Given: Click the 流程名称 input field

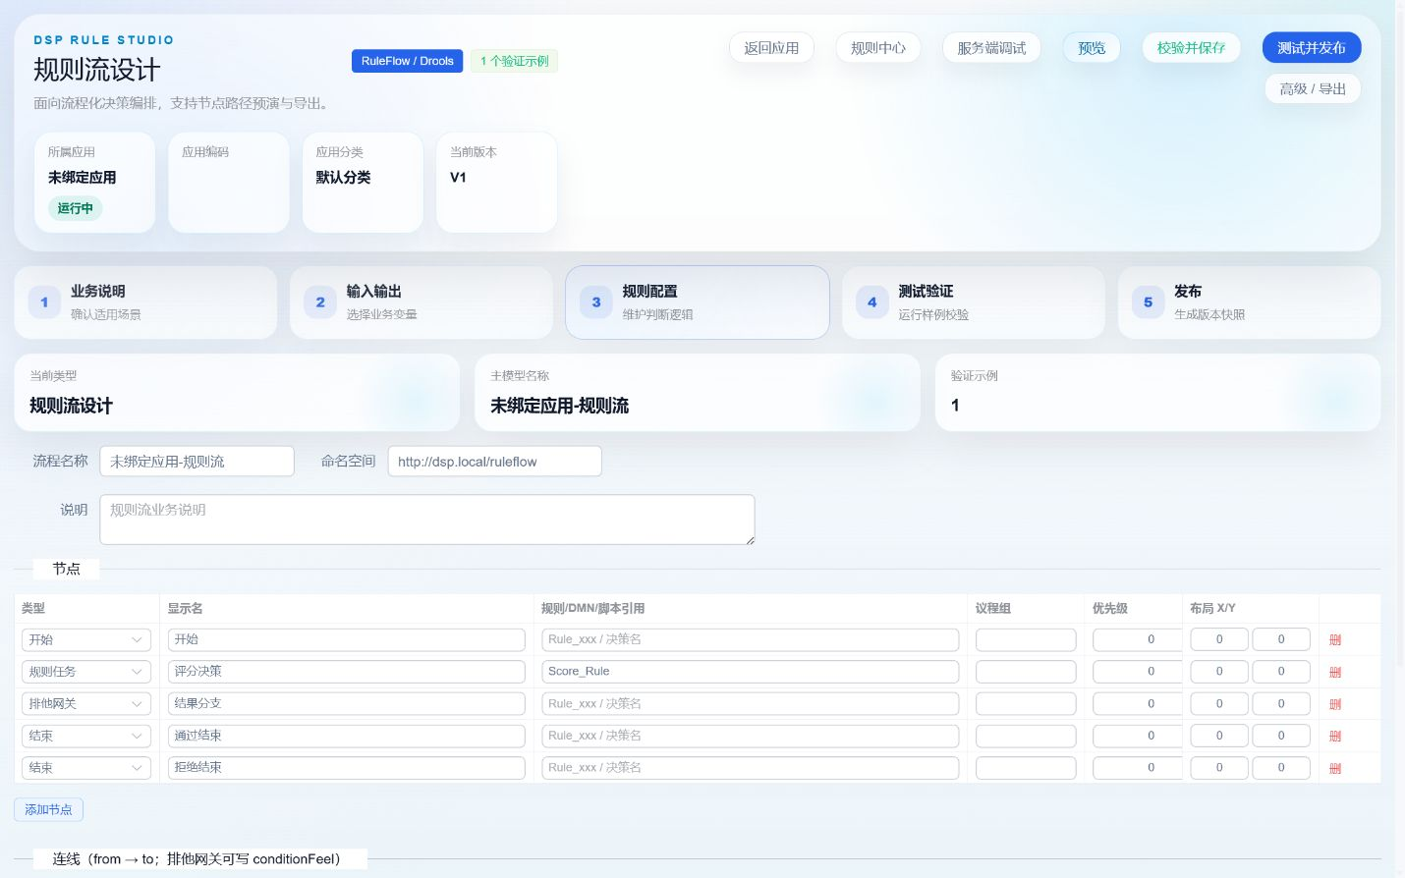Looking at the screenshot, I should 197,462.
